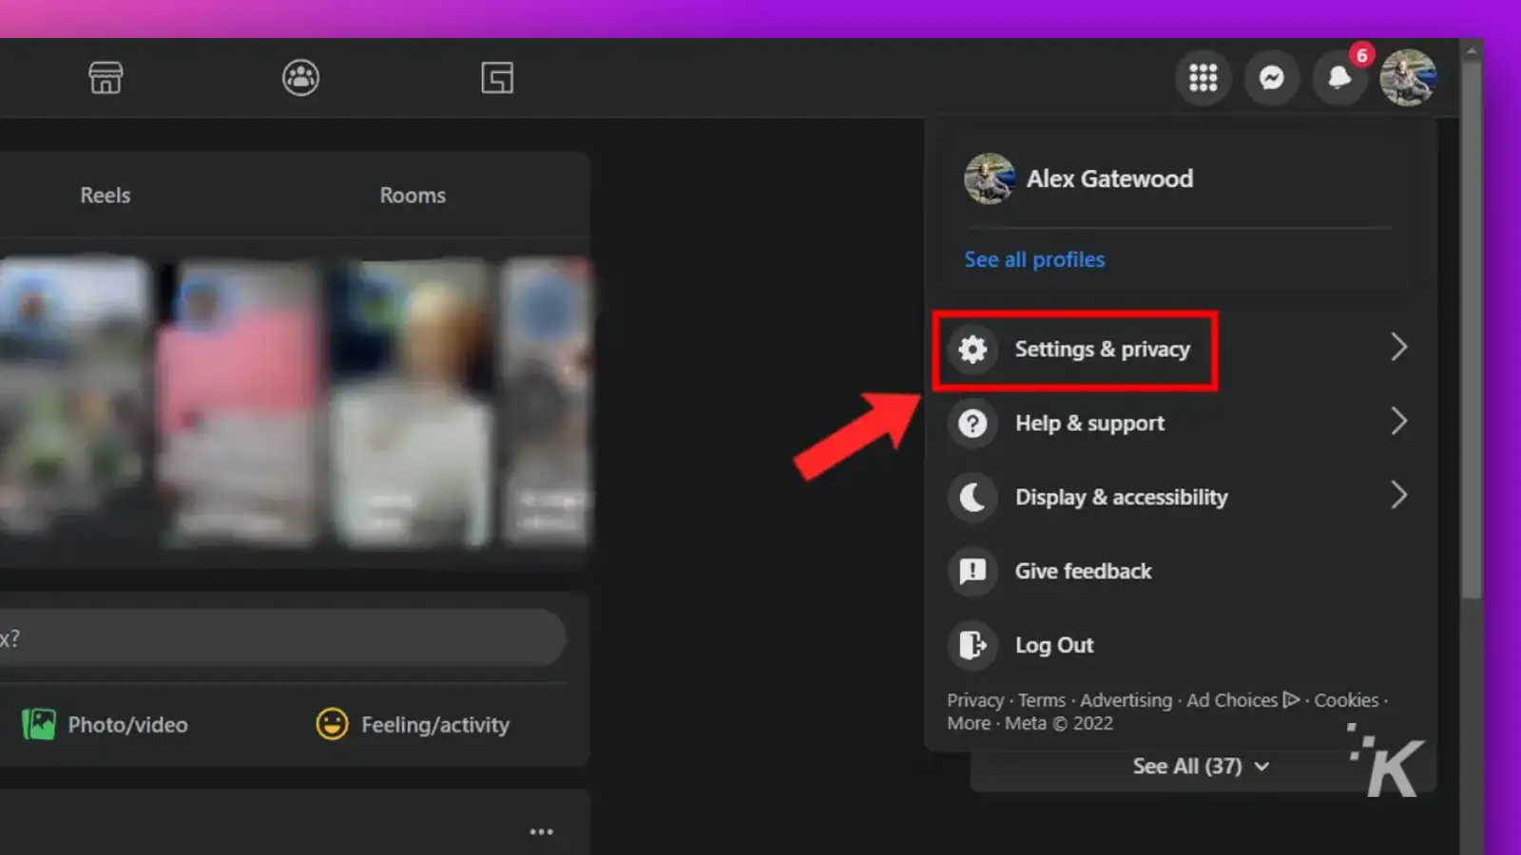Expand the See All (37) dropdown

1201,767
